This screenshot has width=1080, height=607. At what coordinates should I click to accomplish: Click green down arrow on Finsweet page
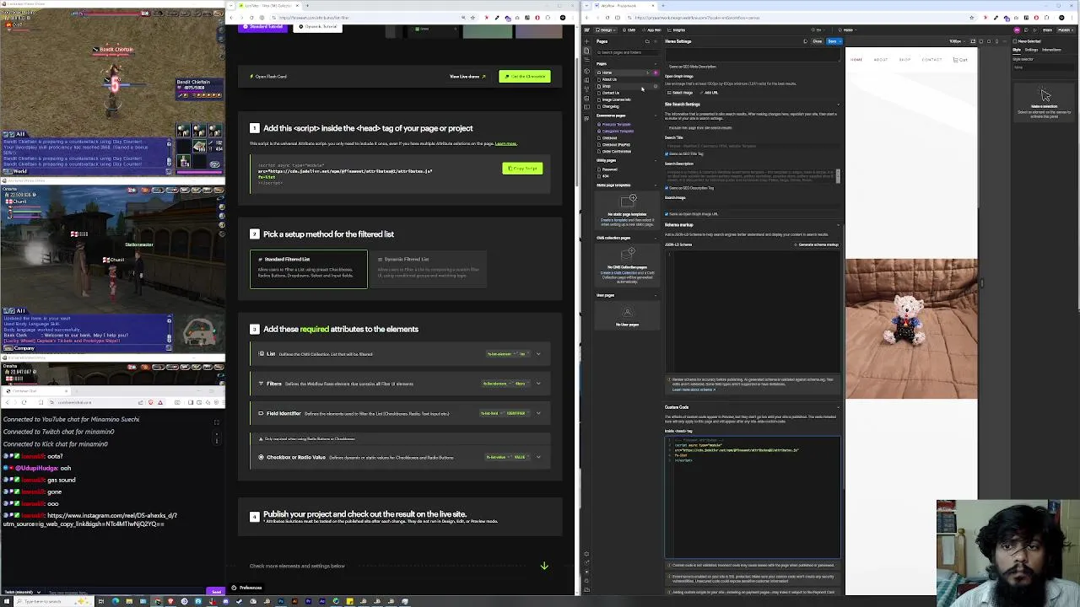544,566
